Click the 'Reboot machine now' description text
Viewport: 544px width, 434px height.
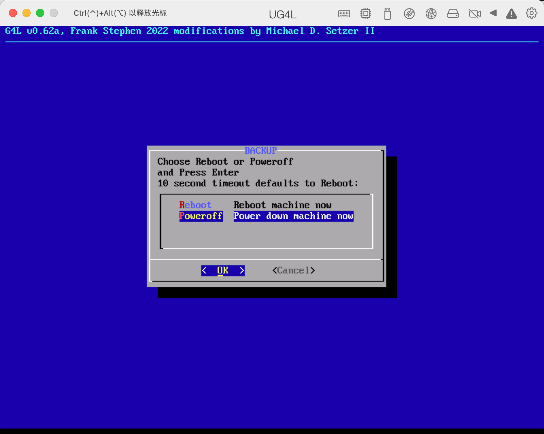282,205
